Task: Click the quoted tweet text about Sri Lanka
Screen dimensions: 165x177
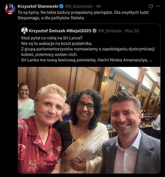Action: click(88, 49)
